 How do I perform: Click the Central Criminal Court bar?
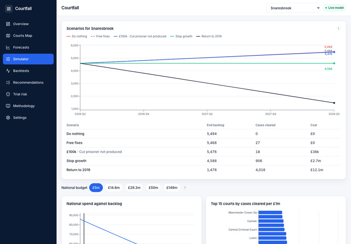272,230
